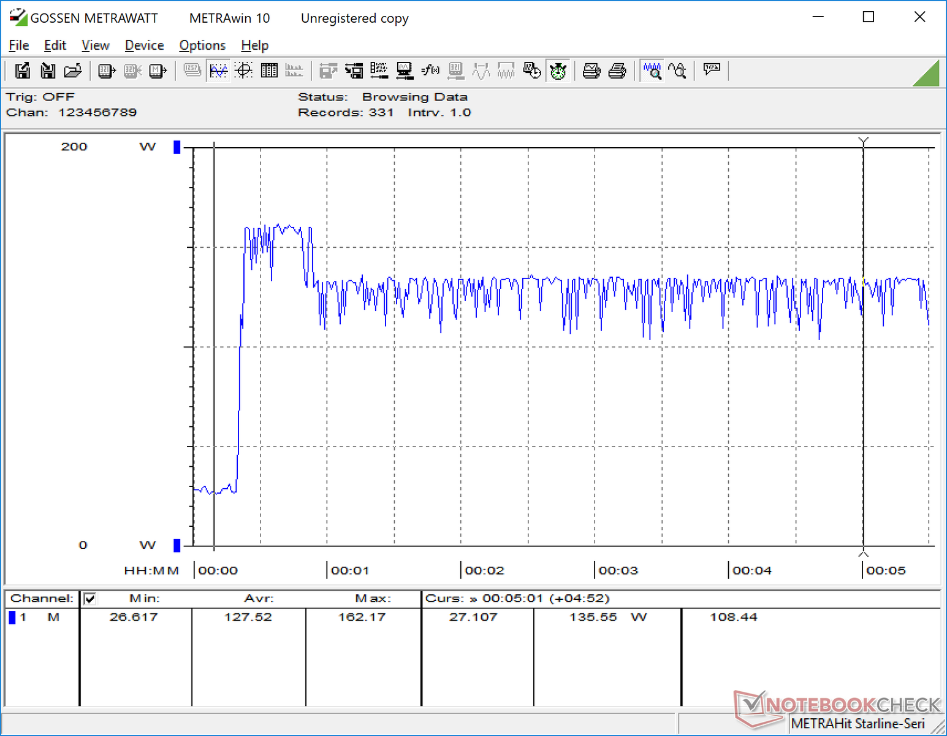The height and width of the screenshot is (736, 947).
Task: Open the File menu
Action: point(18,45)
